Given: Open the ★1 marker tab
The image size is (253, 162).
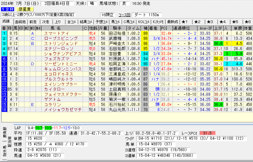Looking at the screenshot, I should click(x=185, y=22).
